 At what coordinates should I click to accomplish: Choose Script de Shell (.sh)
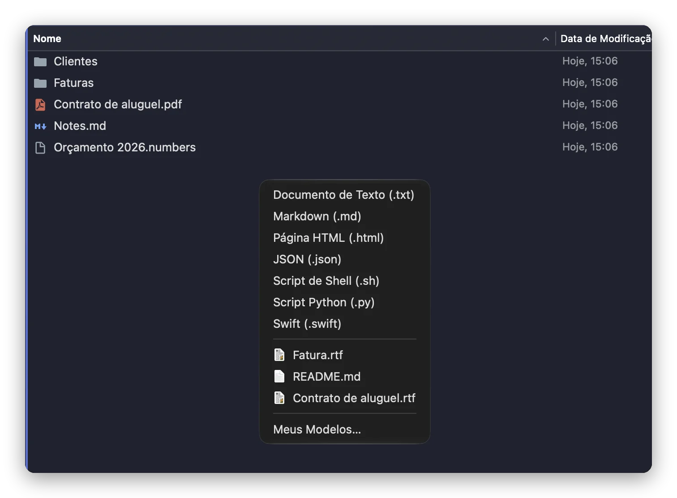click(344, 281)
